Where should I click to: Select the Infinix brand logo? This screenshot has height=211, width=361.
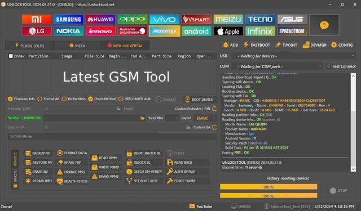coord(260,31)
